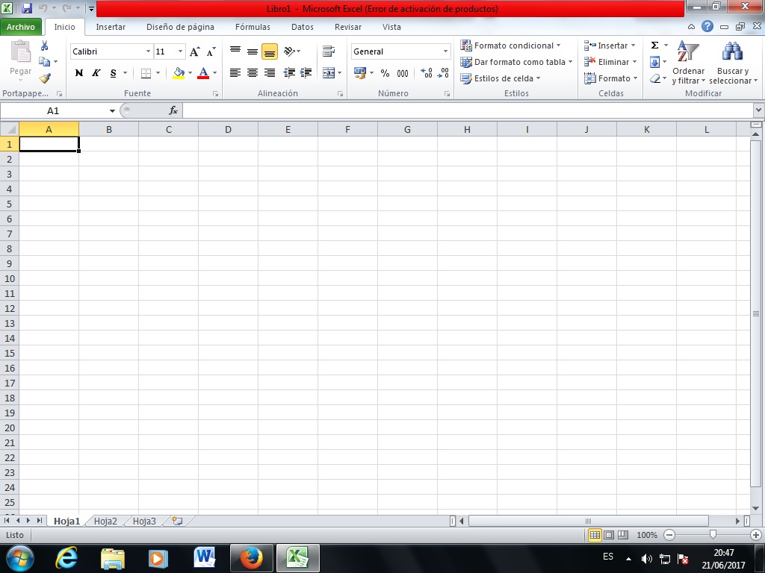Toggle align text right

tap(269, 73)
